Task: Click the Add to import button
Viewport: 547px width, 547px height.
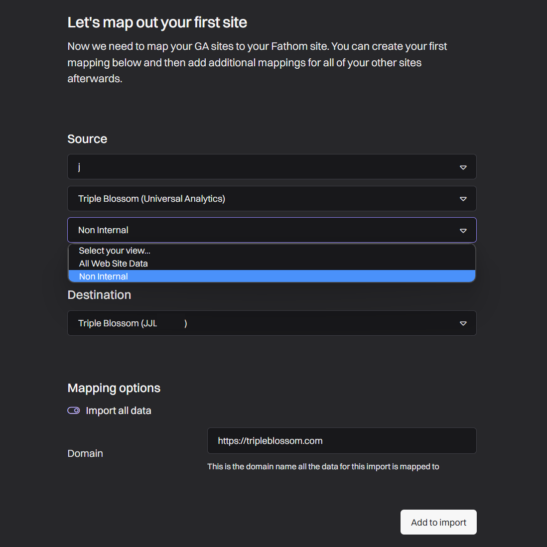Action: tap(438, 522)
